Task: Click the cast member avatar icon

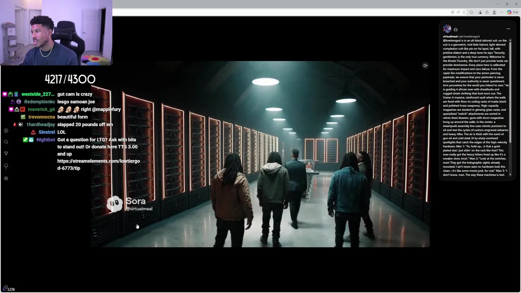Action: (455, 30)
